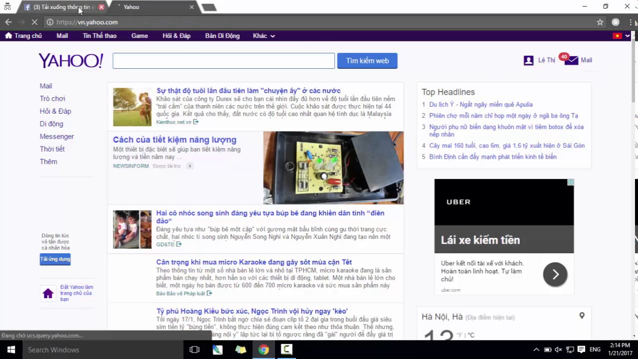Open article Cách của tiết kiệm năng lượng
Image resolution: width=638 pixels, height=359 pixels.
pos(174,140)
